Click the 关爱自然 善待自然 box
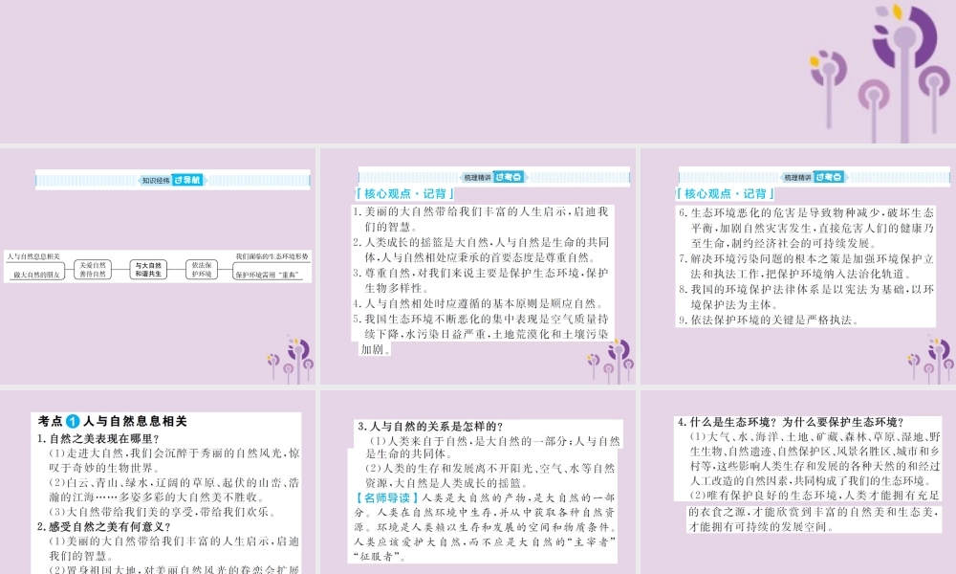The width and height of the screenshot is (956, 574). 93,270
